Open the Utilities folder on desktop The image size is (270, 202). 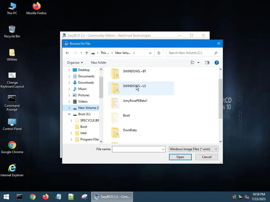[x=12, y=55]
